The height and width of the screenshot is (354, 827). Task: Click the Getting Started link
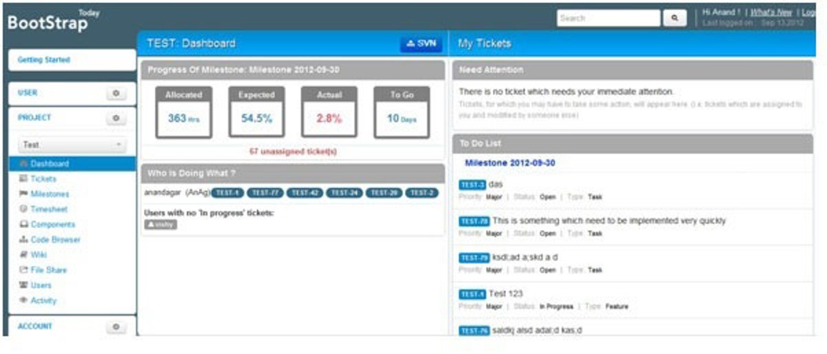click(44, 60)
